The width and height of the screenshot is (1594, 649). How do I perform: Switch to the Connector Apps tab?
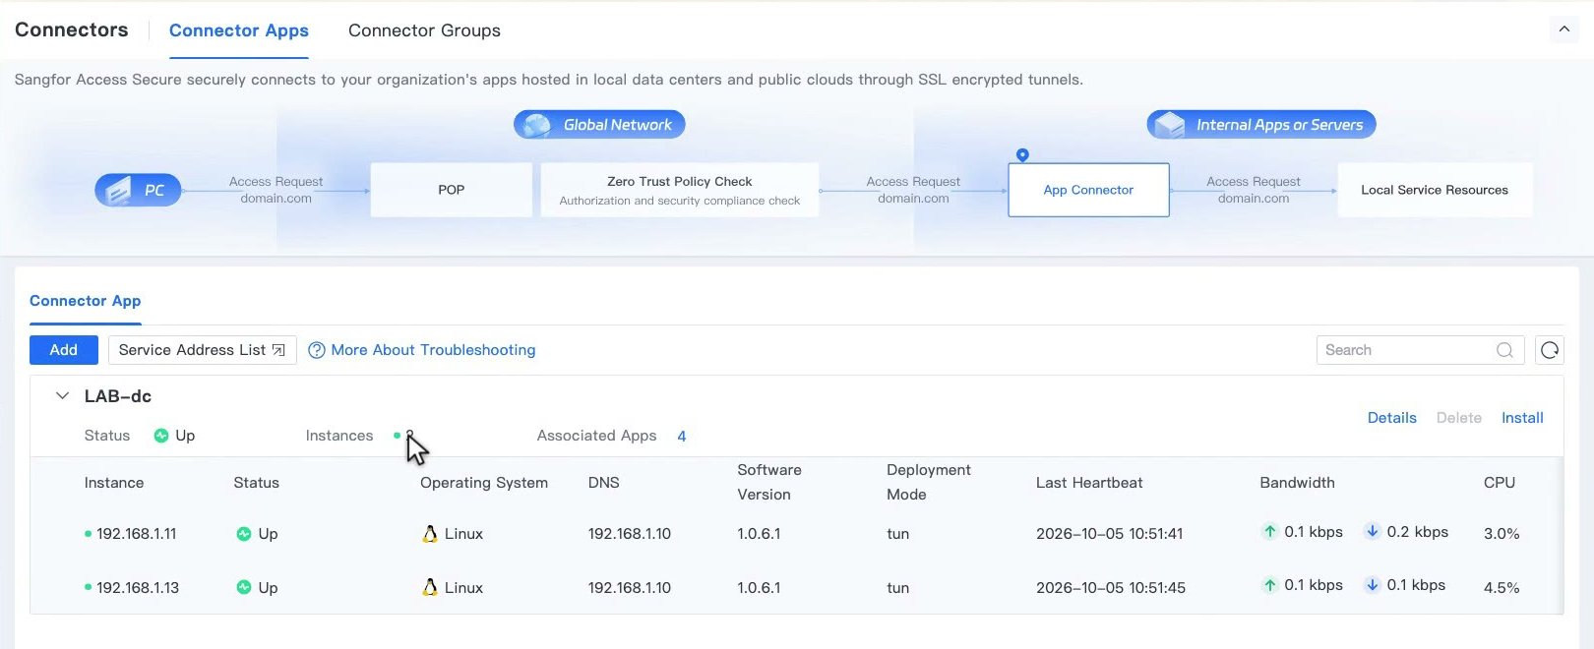point(239,30)
